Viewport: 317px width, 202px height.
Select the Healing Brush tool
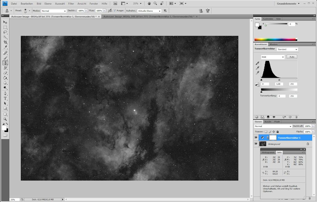[x=5, y=53]
